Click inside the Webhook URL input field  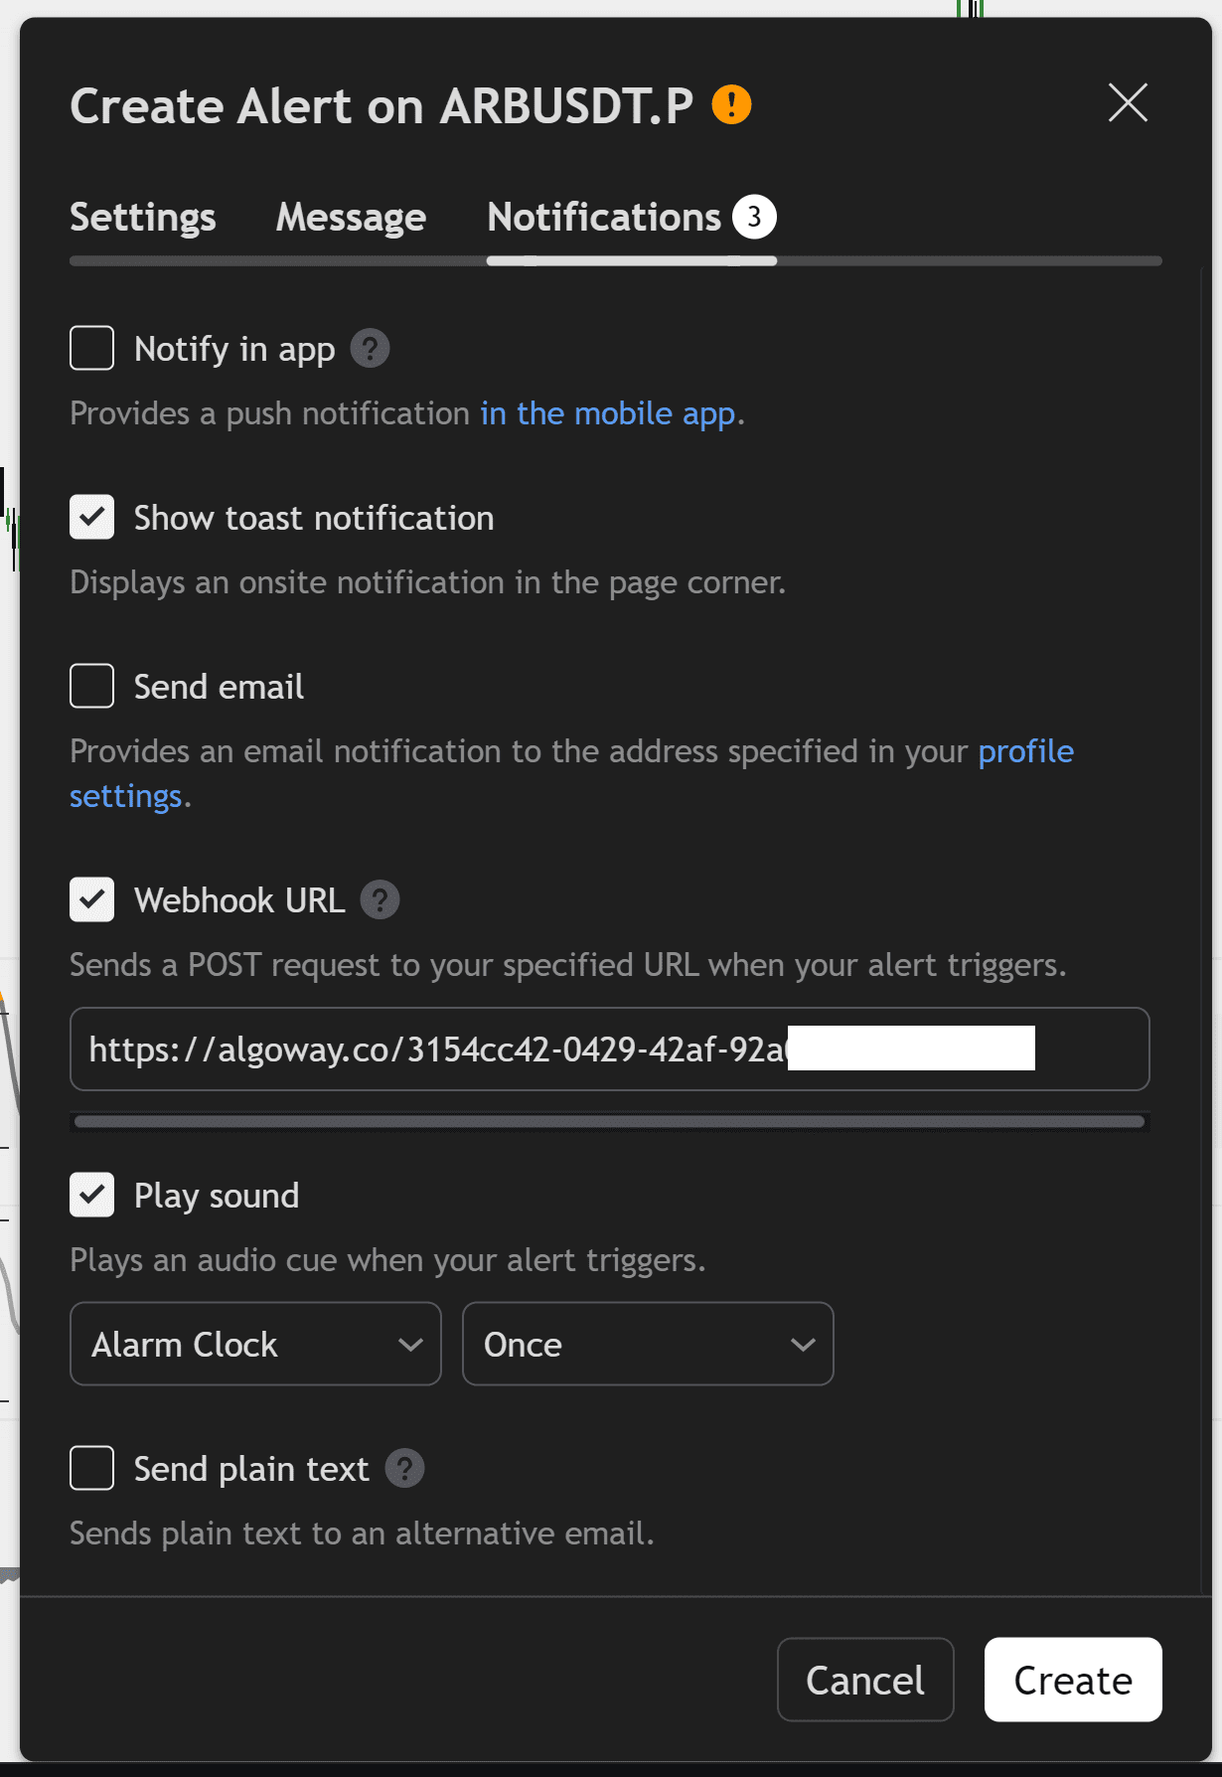(x=610, y=1050)
